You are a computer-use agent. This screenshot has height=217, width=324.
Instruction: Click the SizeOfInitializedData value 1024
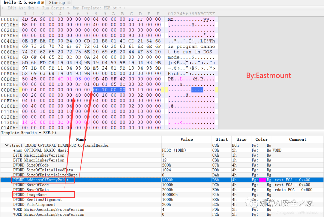pyautogui.click(x=166, y=170)
